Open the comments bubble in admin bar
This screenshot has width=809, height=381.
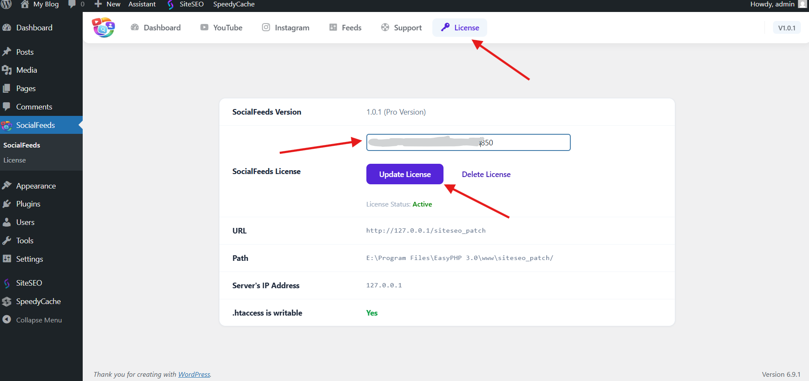click(72, 4)
